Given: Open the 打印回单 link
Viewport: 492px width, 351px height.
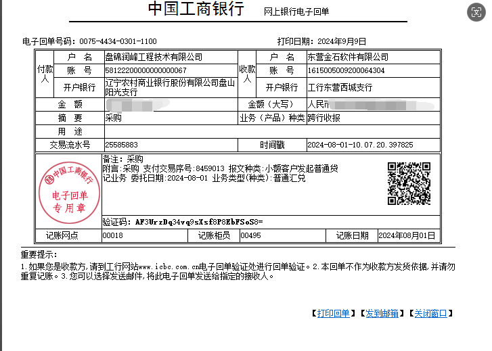Looking at the screenshot, I should (333, 313).
